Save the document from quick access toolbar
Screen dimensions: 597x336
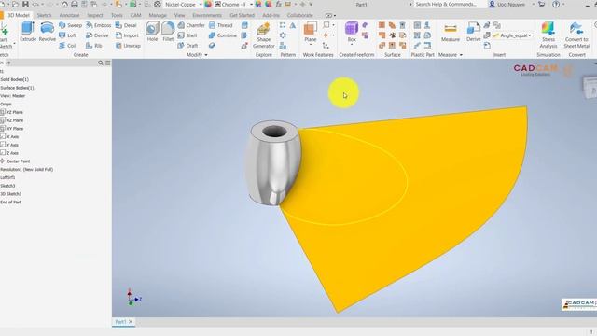pos(25,4)
